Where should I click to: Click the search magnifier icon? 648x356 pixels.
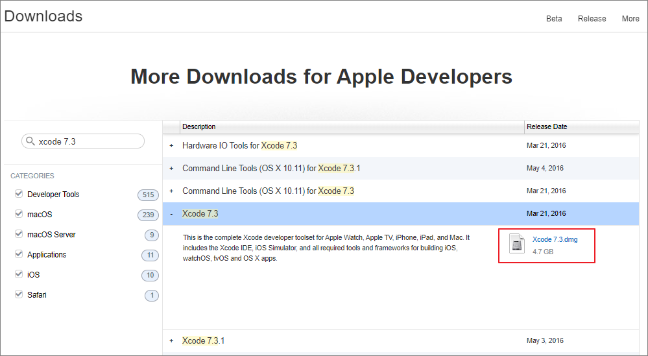(x=30, y=141)
